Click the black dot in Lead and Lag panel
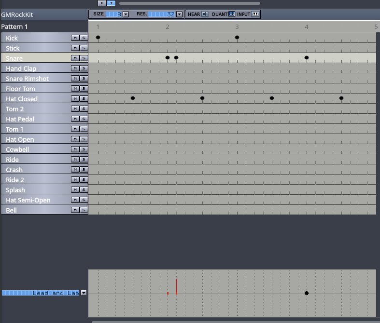This screenshot has width=380, height=323. tap(307, 293)
